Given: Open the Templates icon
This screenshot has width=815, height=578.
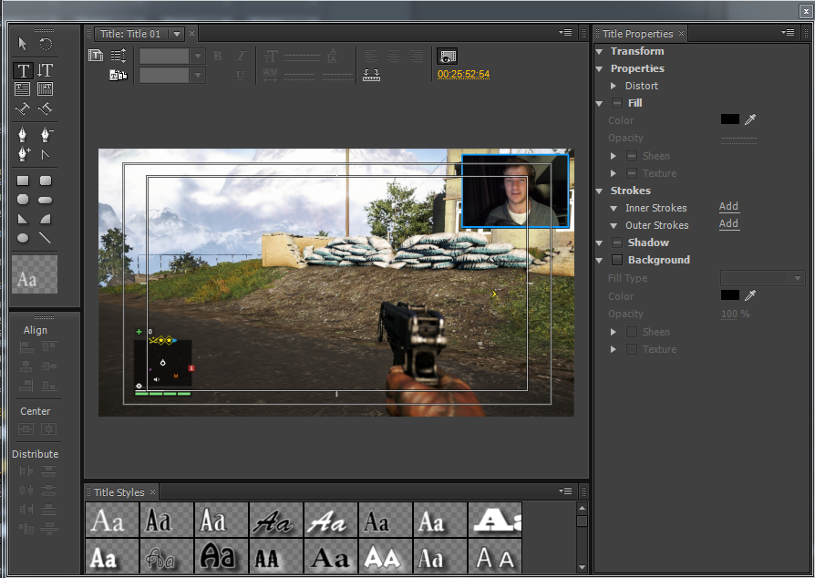Looking at the screenshot, I should click(x=119, y=75).
